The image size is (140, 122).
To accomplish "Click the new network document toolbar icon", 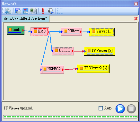I will pos(8,11).
